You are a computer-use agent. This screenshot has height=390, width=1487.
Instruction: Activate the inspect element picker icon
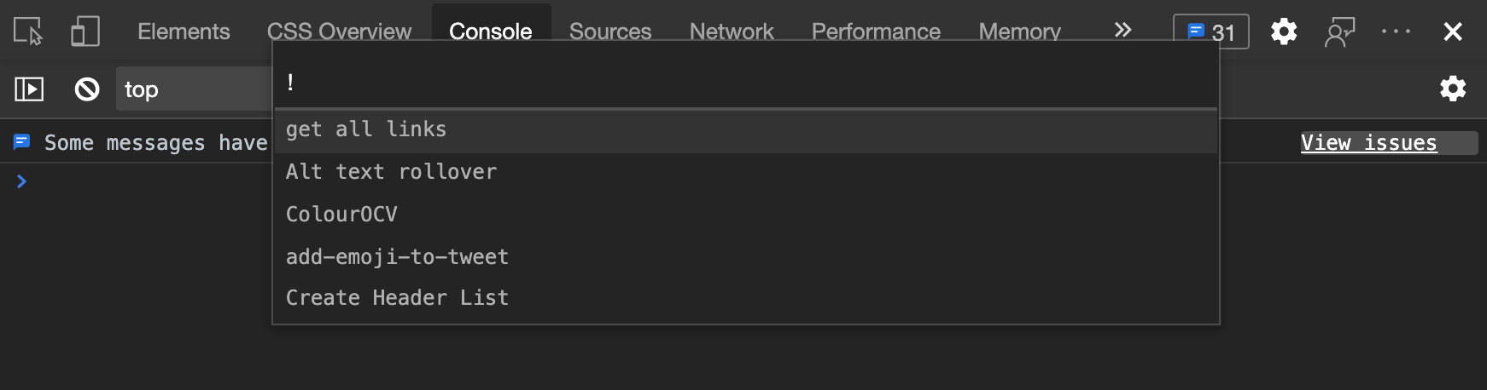pos(28,32)
